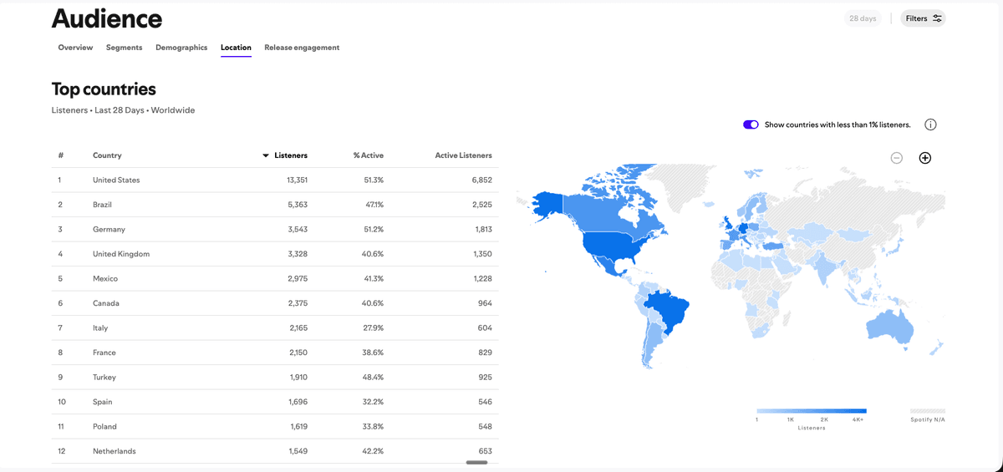Select the Netherlands country row

(x=275, y=451)
